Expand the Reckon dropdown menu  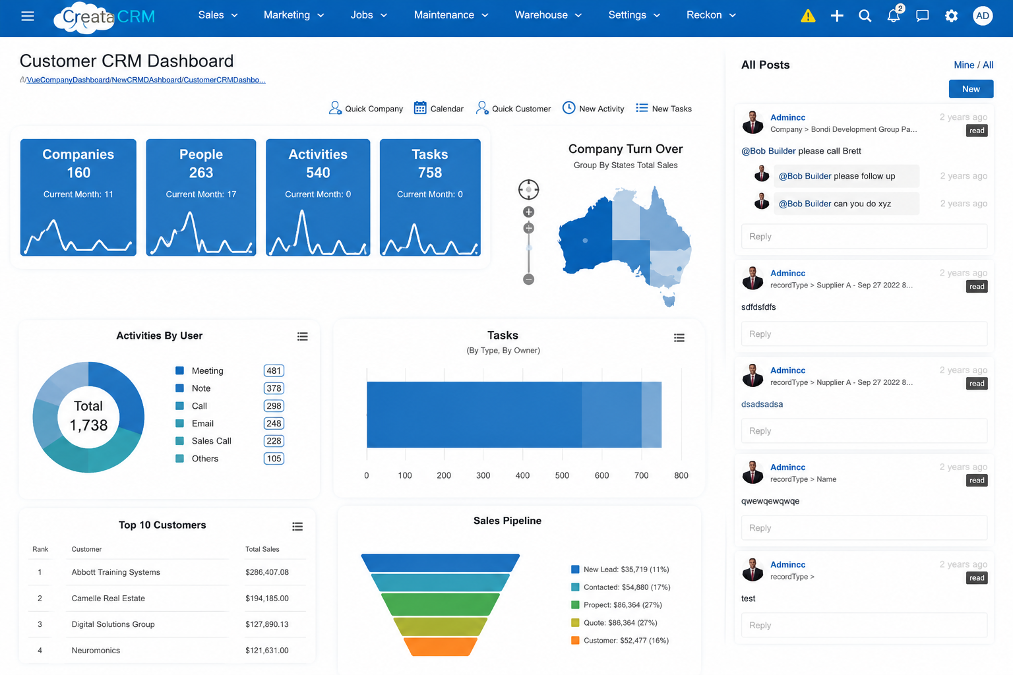tap(711, 15)
